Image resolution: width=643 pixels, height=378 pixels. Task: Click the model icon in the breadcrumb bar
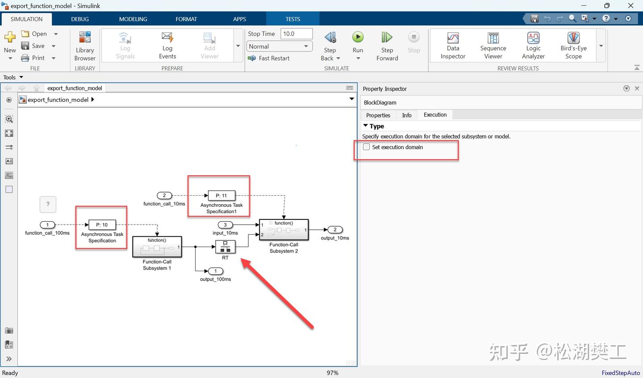click(x=23, y=100)
